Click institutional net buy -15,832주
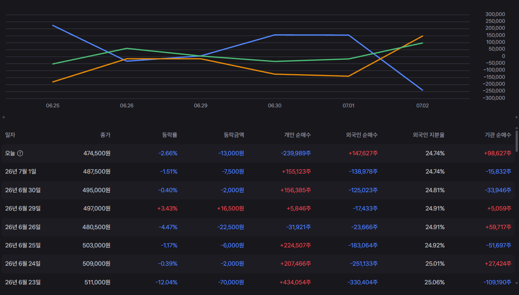Image resolution: width=519 pixels, height=295 pixels. [498, 172]
